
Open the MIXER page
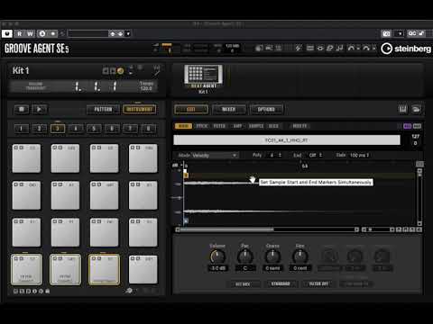[228, 110]
